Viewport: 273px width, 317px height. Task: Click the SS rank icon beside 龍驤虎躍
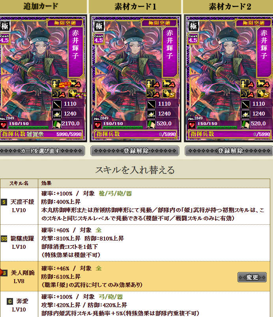click(4, 239)
